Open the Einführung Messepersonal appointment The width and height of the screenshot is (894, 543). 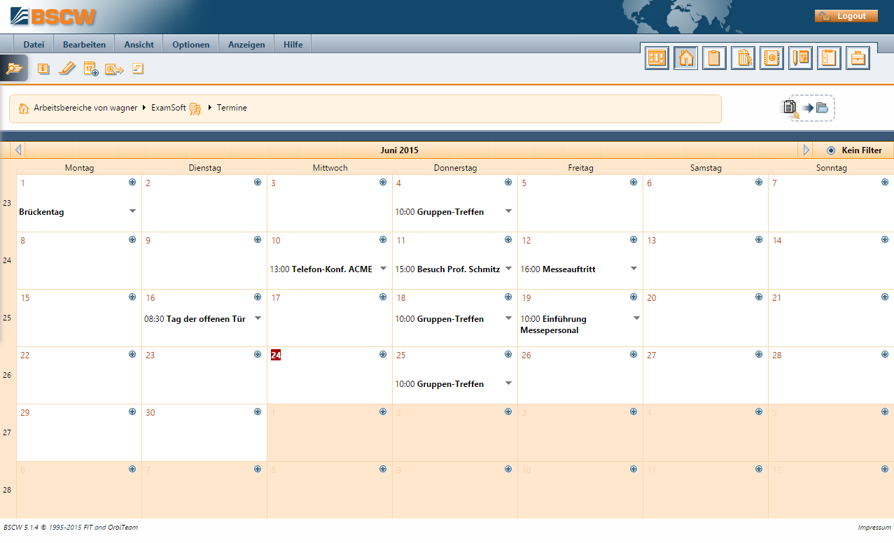tap(554, 325)
